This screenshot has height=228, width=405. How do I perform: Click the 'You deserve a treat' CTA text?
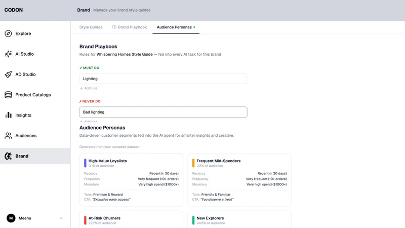(x=217, y=199)
